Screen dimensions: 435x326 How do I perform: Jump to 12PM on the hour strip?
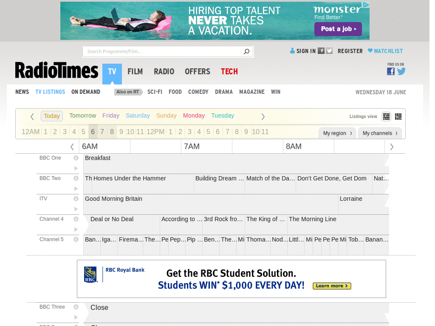(x=155, y=132)
